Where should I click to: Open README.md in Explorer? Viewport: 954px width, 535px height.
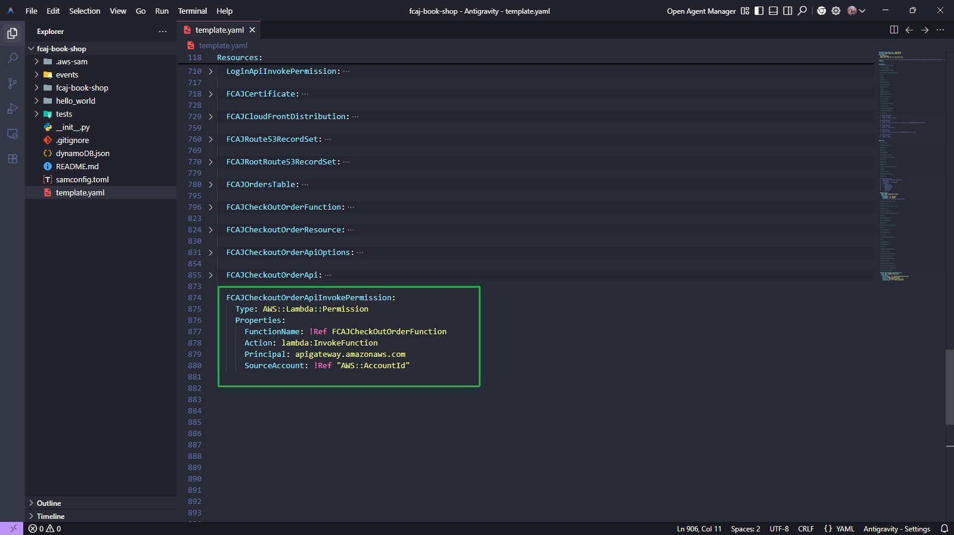(x=77, y=167)
